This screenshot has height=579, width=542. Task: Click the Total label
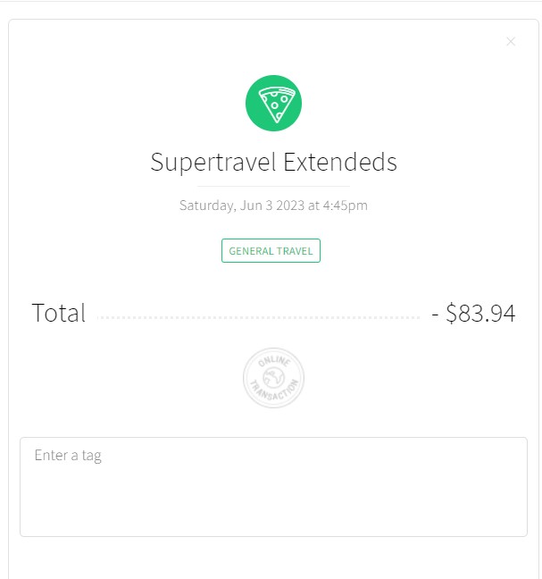59,313
